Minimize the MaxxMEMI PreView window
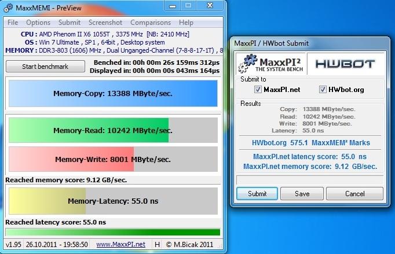 (x=173, y=6)
